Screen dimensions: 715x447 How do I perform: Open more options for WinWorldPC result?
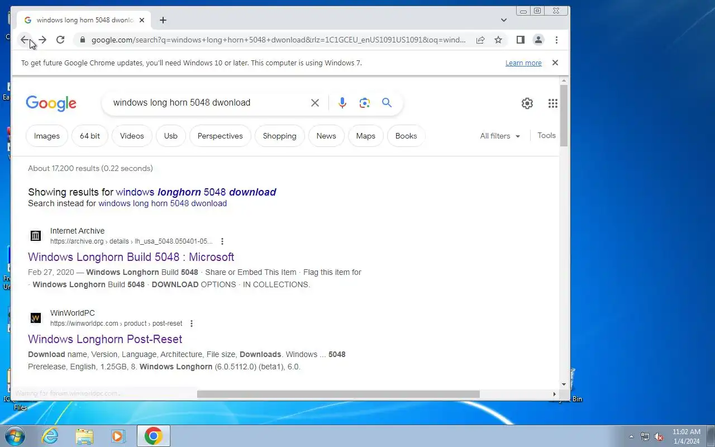(192, 324)
